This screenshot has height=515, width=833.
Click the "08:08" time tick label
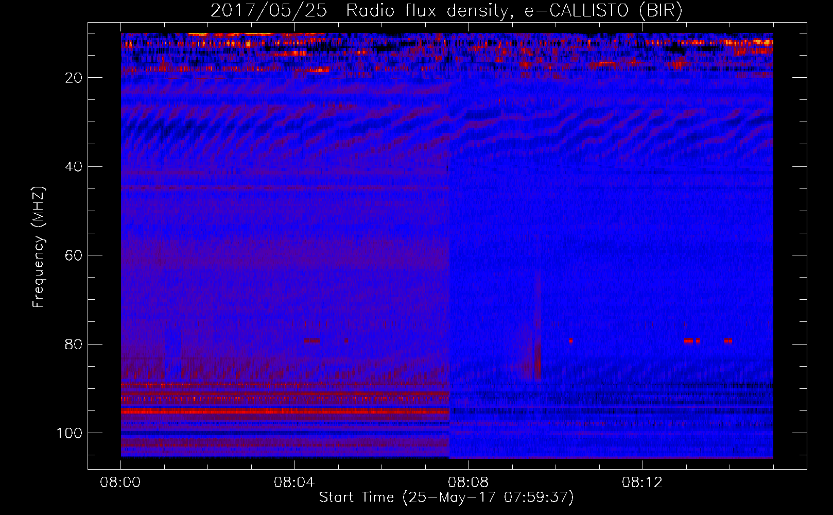point(468,483)
